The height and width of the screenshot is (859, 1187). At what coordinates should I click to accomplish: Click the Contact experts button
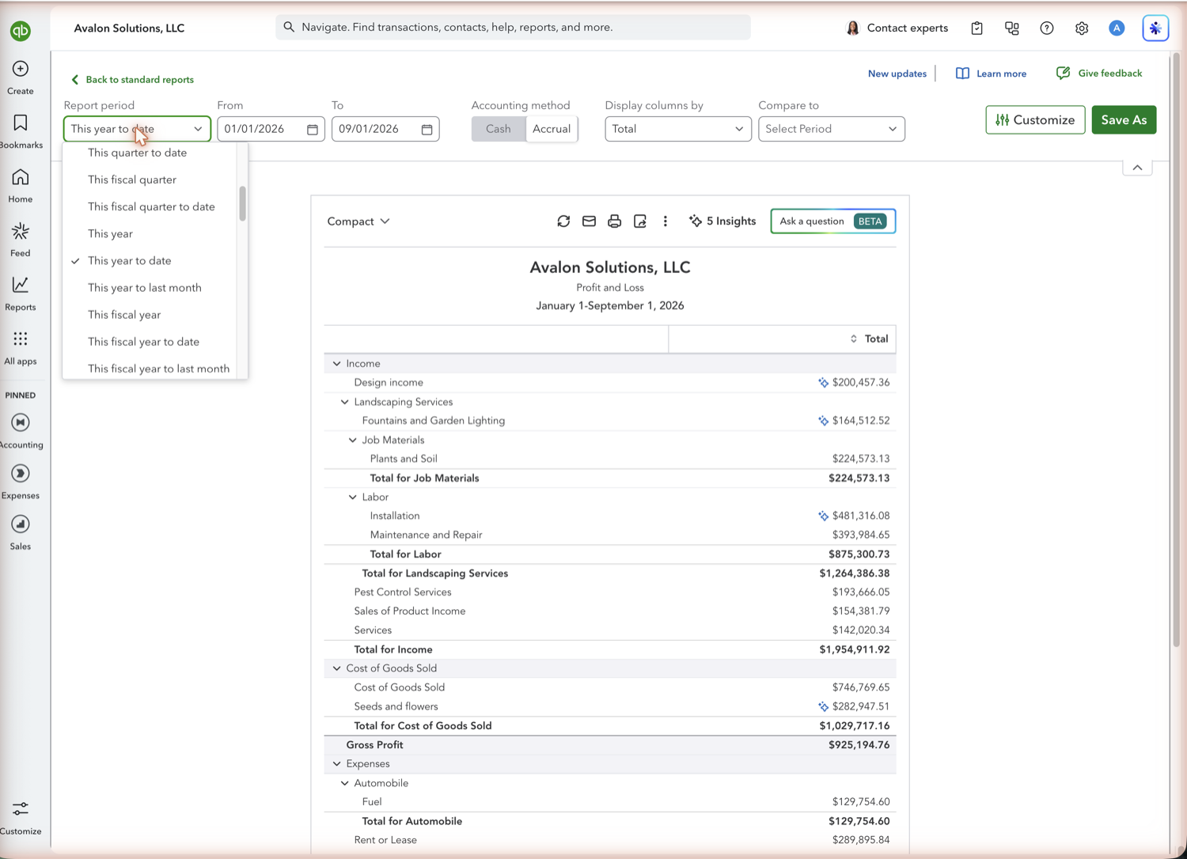point(897,28)
